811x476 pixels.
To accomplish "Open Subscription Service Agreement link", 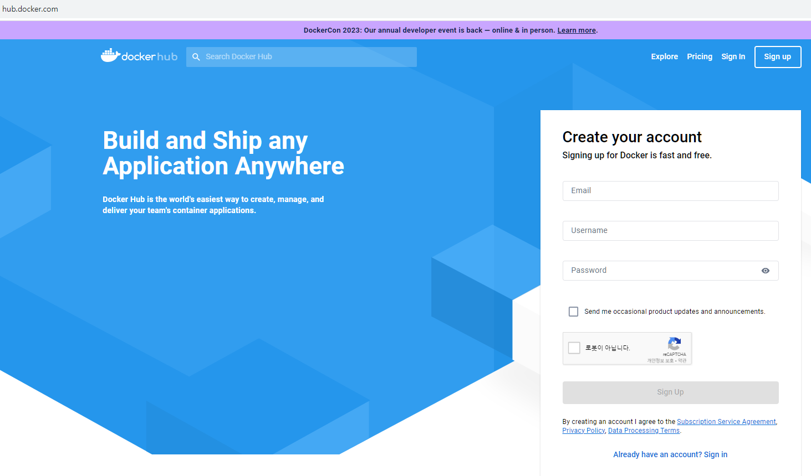I will [726, 422].
